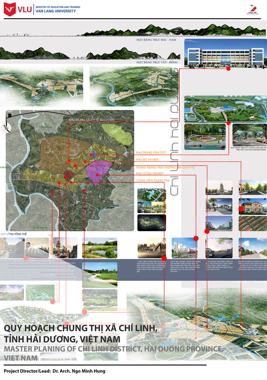Click the vertical "QUỐC LỘ 18" label

click(57, 292)
